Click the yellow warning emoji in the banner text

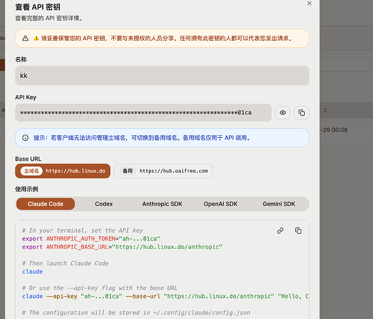tap(36, 38)
